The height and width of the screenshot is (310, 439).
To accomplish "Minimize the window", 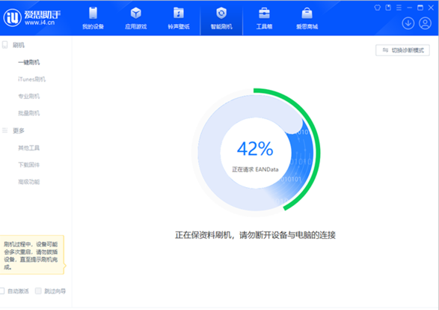I will pos(410,7).
